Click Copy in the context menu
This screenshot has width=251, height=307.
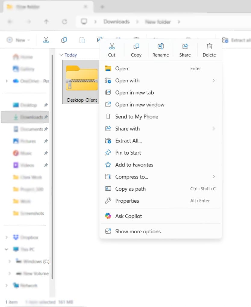136,50
